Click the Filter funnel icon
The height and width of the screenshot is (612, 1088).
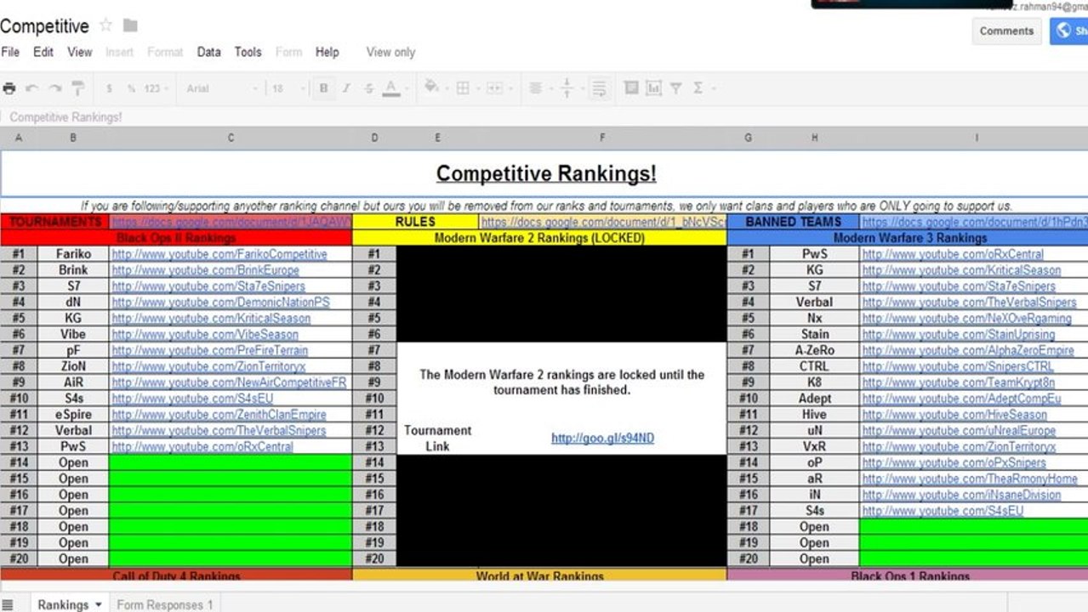pyautogui.click(x=675, y=88)
